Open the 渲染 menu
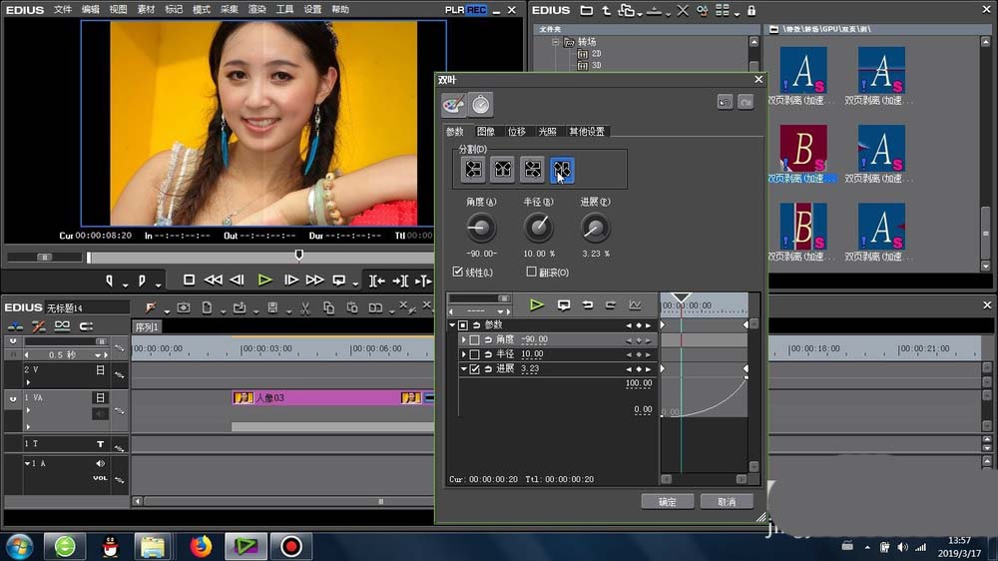Image resolution: width=998 pixels, height=561 pixels. (x=256, y=10)
